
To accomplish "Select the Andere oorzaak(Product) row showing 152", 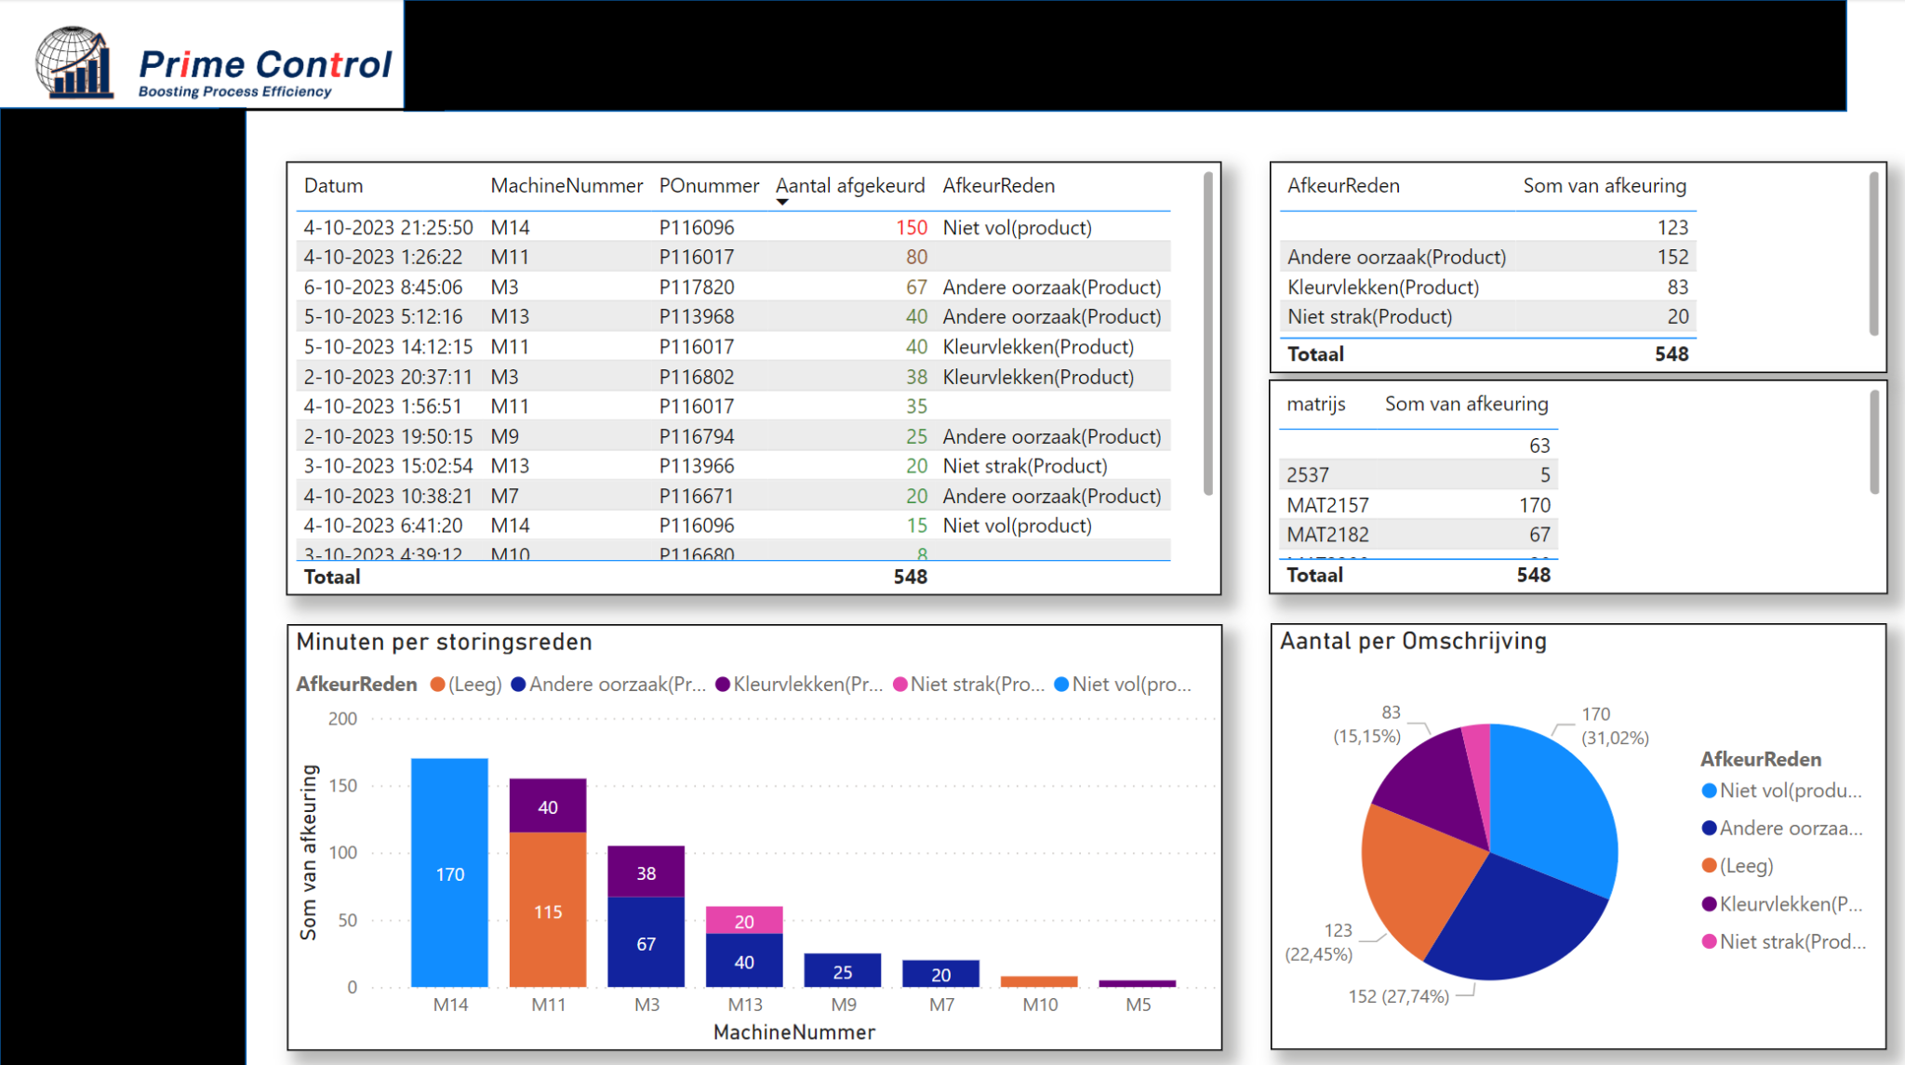I will (1488, 257).
